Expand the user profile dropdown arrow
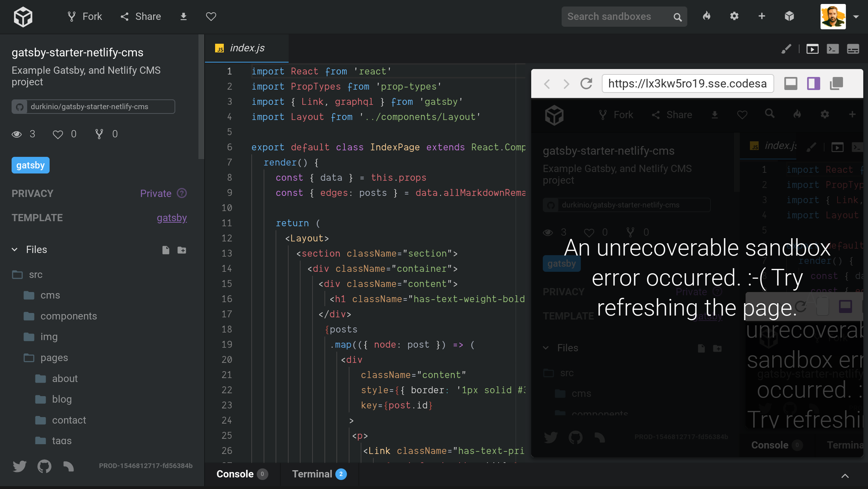Viewport: 868px width, 489px height. [857, 16]
